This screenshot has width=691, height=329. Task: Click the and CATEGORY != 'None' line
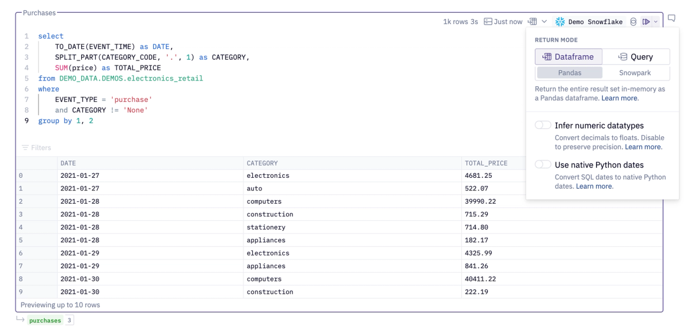point(101,109)
